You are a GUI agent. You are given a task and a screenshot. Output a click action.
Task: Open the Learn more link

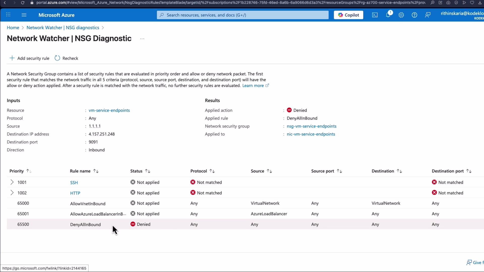(256, 86)
